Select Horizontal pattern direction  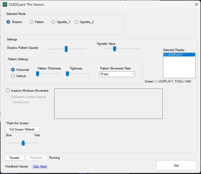coord(13,70)
